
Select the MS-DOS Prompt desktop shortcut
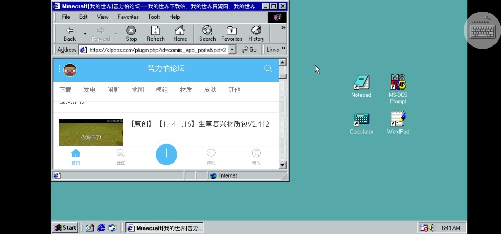point(398,89)
